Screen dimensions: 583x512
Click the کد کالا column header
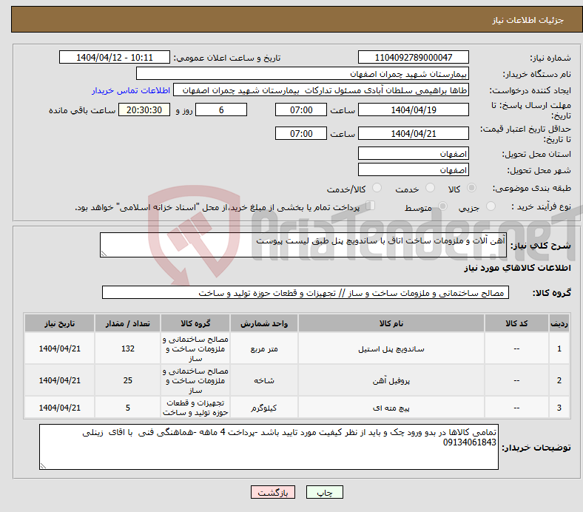[x=516, y=323]
